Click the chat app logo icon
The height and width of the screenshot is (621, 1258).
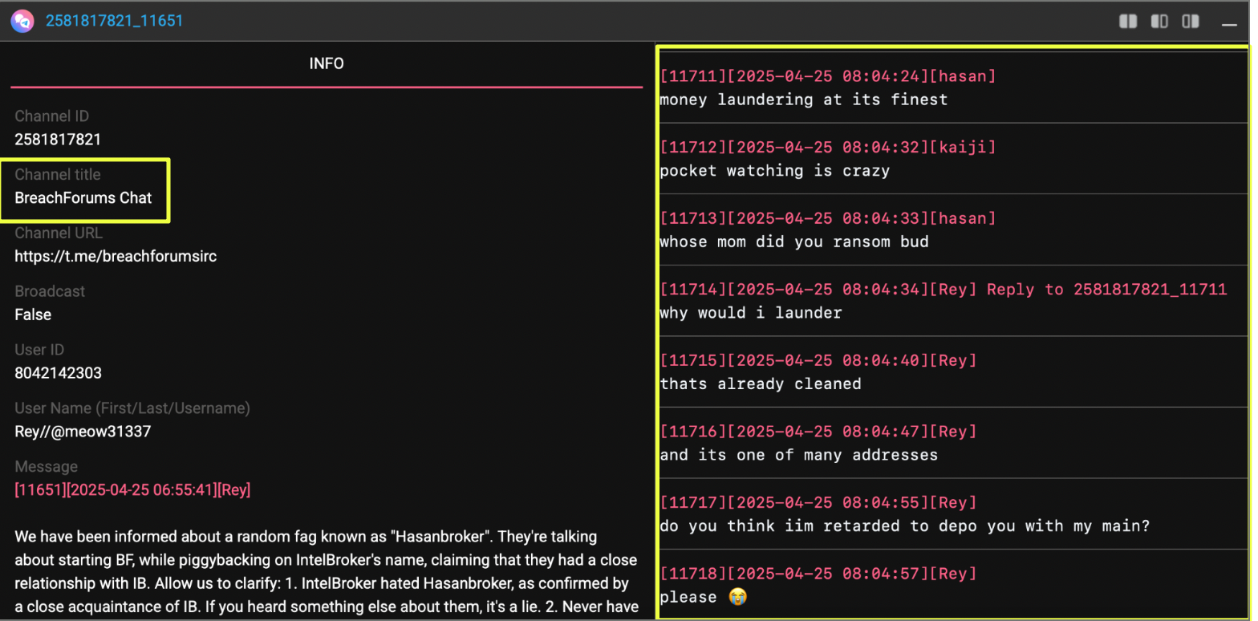(x=22, y=21)
